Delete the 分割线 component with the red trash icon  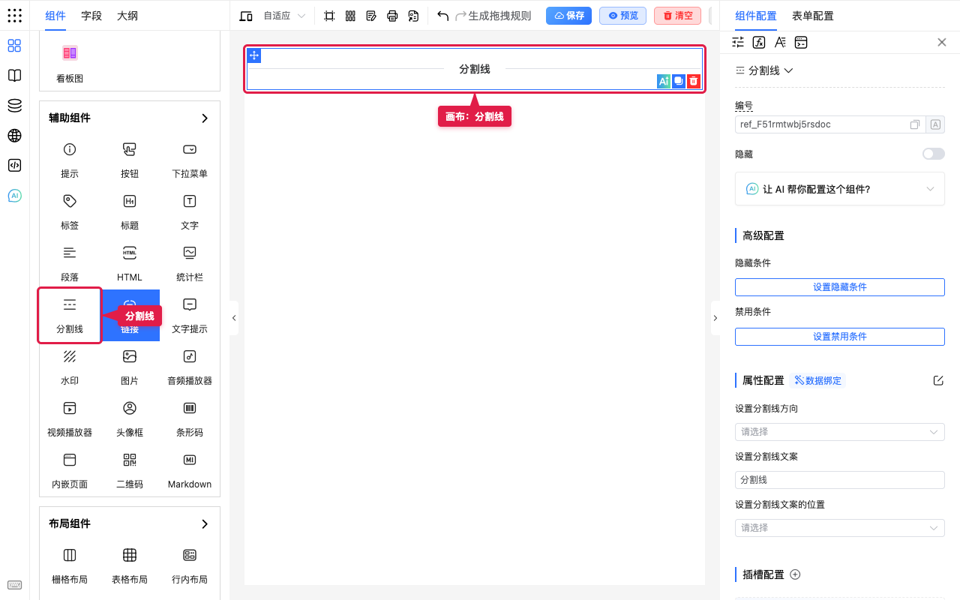click(694, 81)
